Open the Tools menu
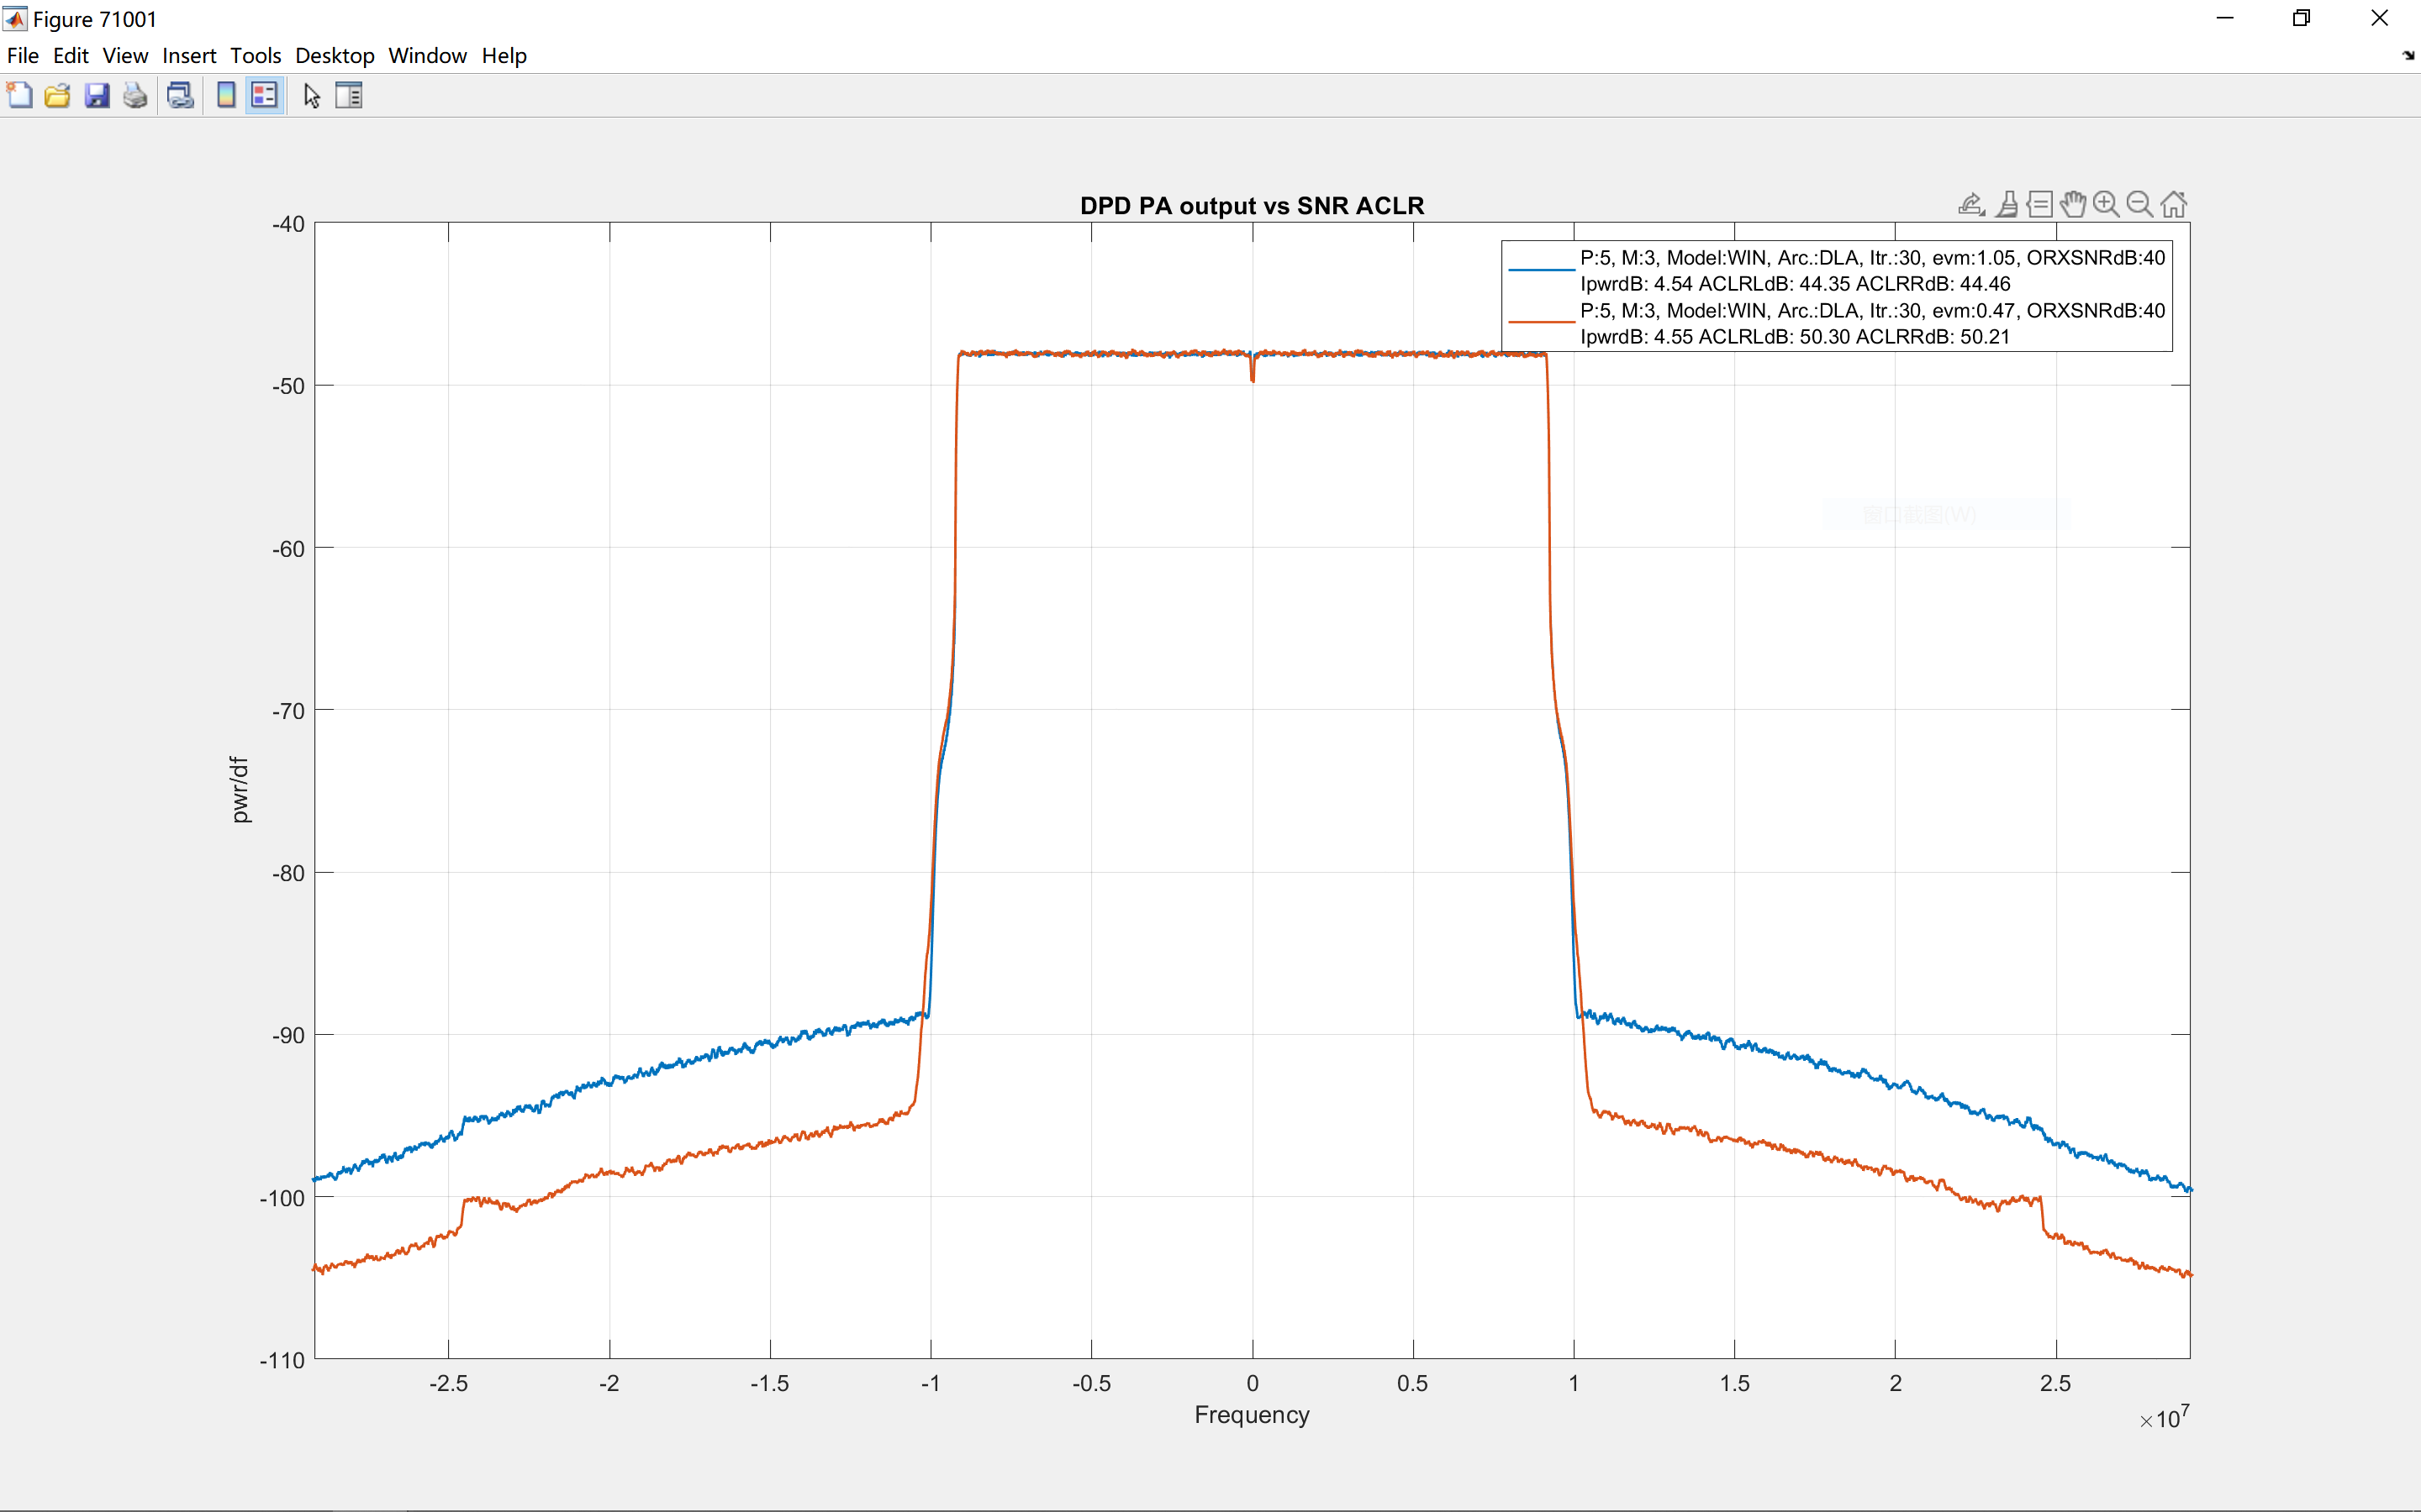 [x=255, y=56]
